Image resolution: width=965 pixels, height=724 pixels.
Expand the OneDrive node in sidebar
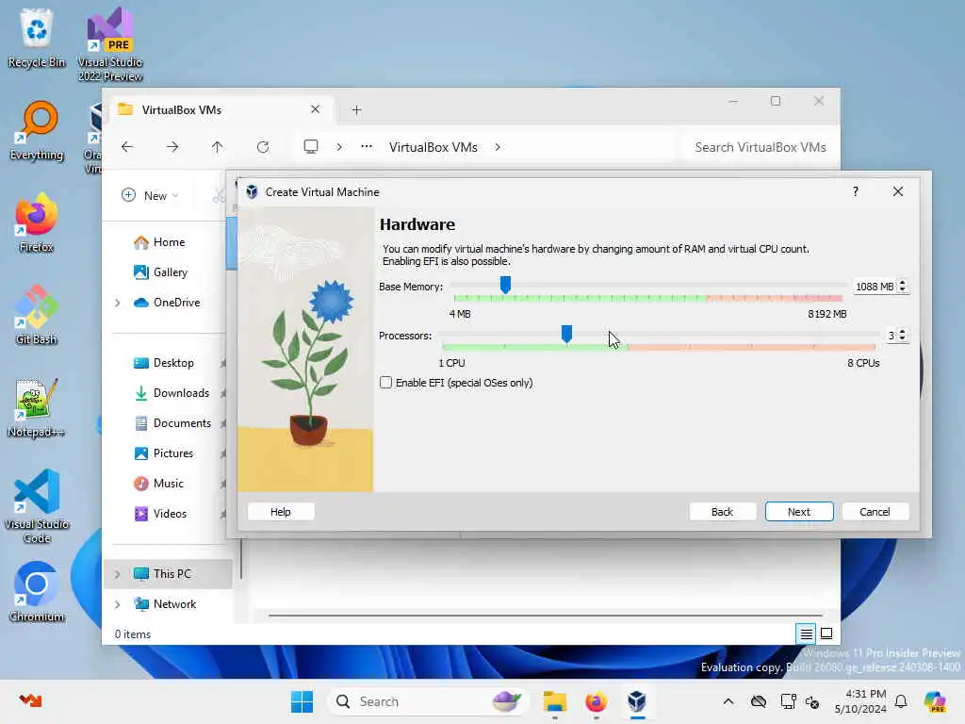(x=118, y=303)
